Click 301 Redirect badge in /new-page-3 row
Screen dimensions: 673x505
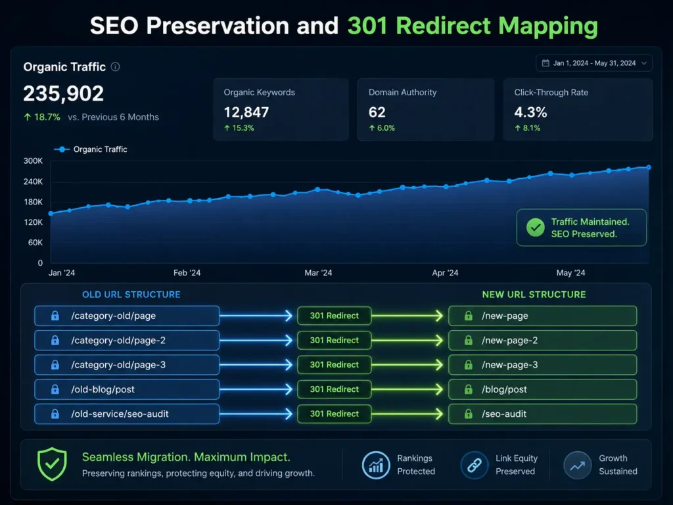point(335,364)
